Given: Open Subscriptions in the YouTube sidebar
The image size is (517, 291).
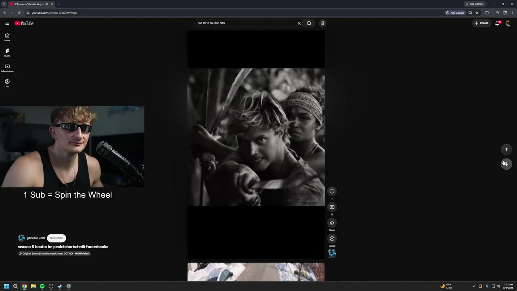Looking at the screenshot, I should pyautogui.click(x=7, y=68).
